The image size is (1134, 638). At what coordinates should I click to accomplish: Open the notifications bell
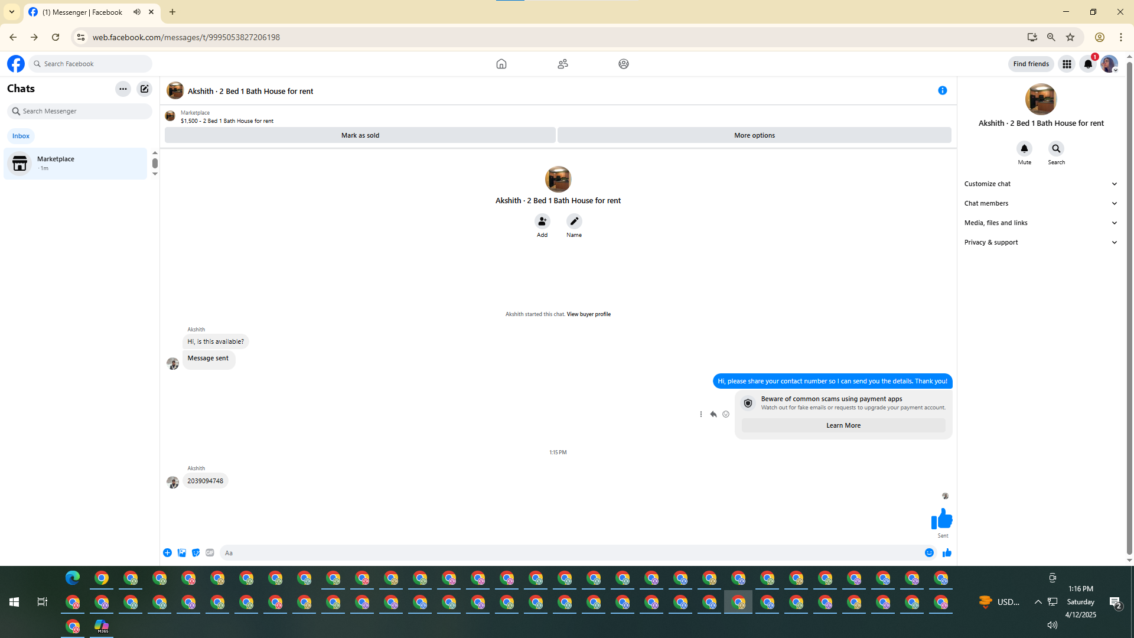tap(1088, 64)
